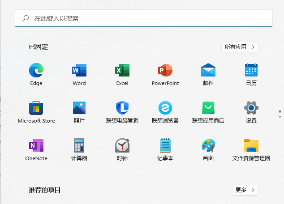Viewport: 284px width, 204px height.
Task: Launch Microsoft Store
Action: click(x=36, y=112)
